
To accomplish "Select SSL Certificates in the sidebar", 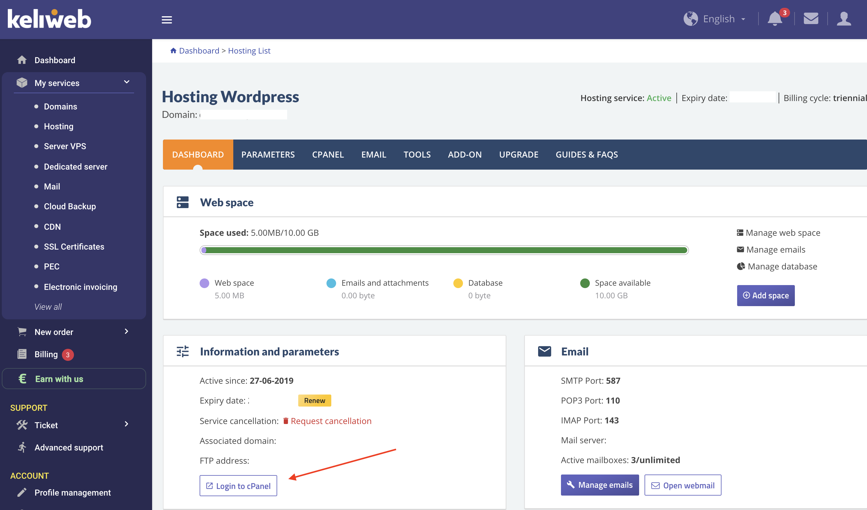I will pyautogui.click(x=74, y=247).
